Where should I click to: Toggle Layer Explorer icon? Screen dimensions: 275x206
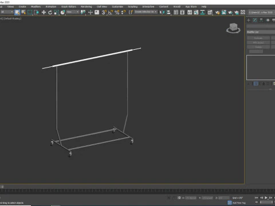(x=182, y=13)
